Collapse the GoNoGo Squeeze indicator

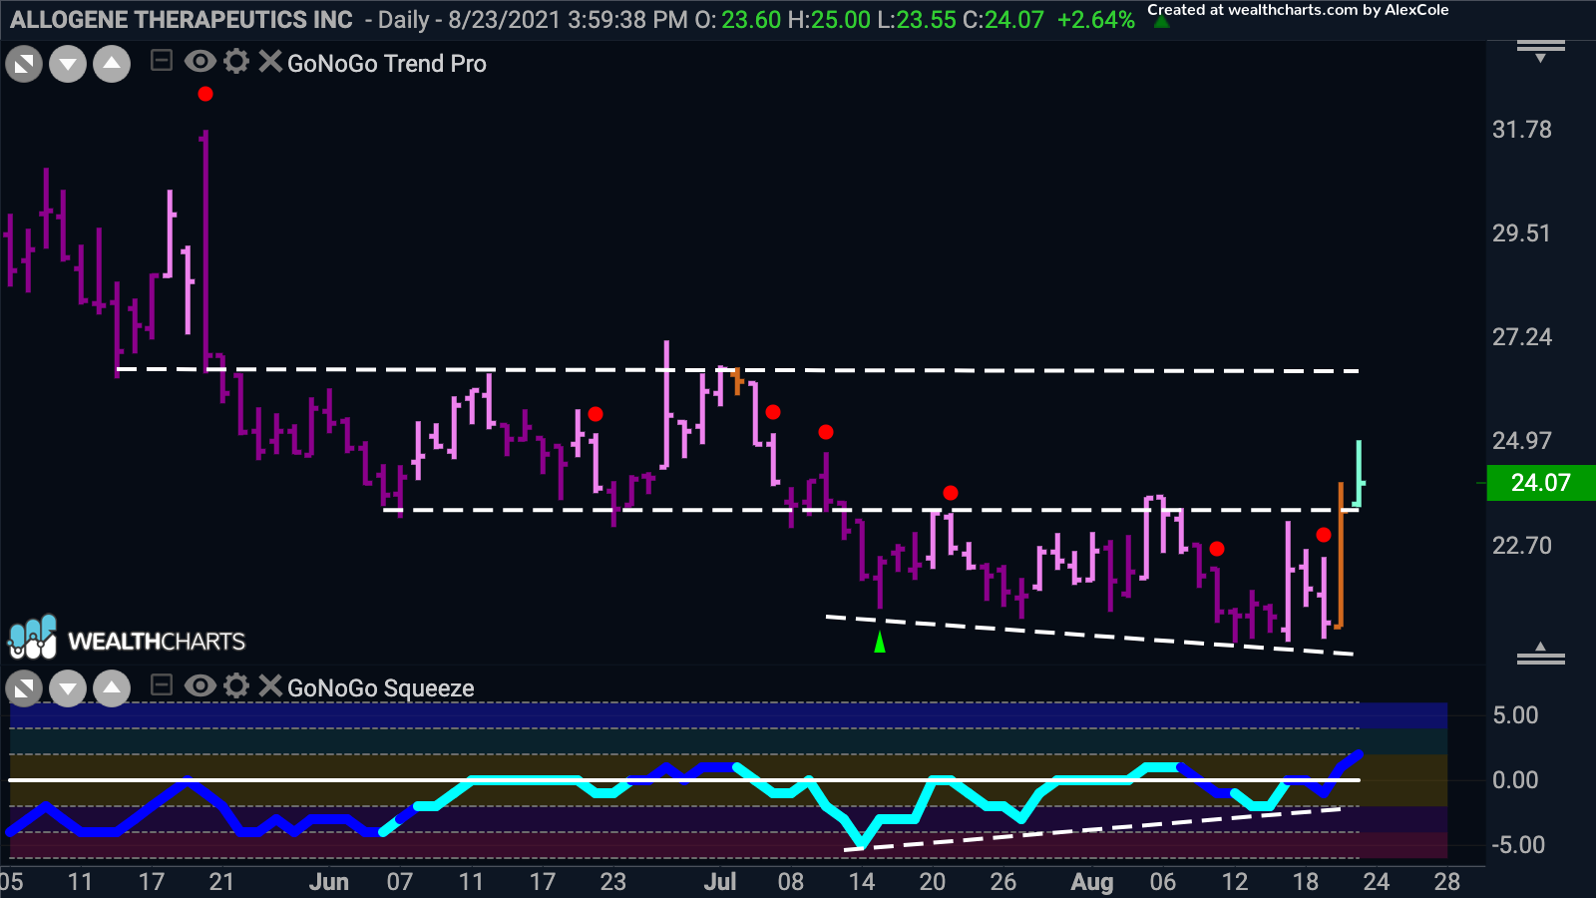point(161,685)
